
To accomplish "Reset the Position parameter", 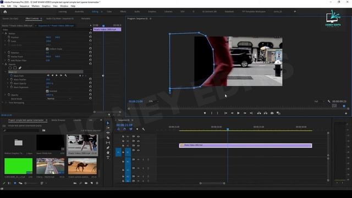I will (x=90, y=37).
